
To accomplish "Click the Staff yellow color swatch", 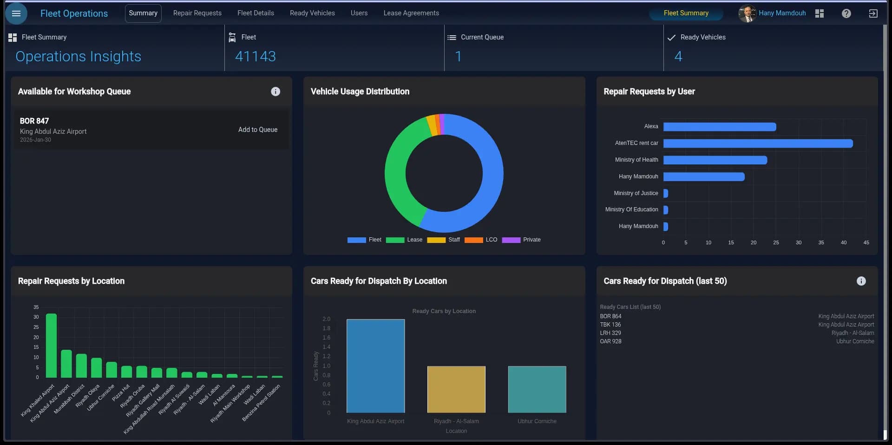I will [x=436, y=240].
